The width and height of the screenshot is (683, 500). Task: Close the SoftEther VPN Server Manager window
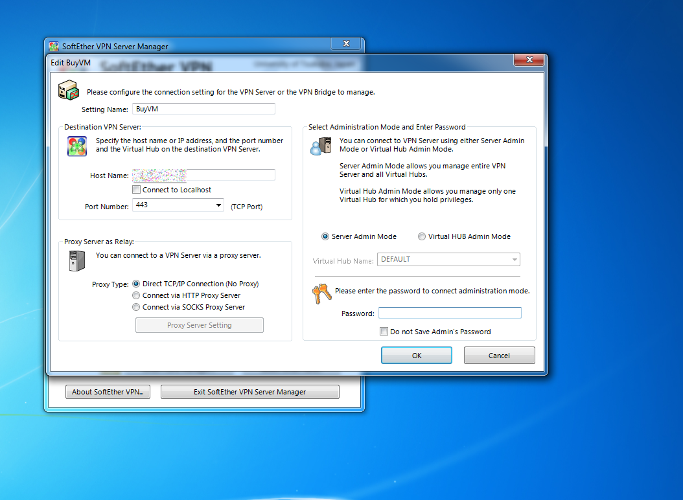coord(346,43)
